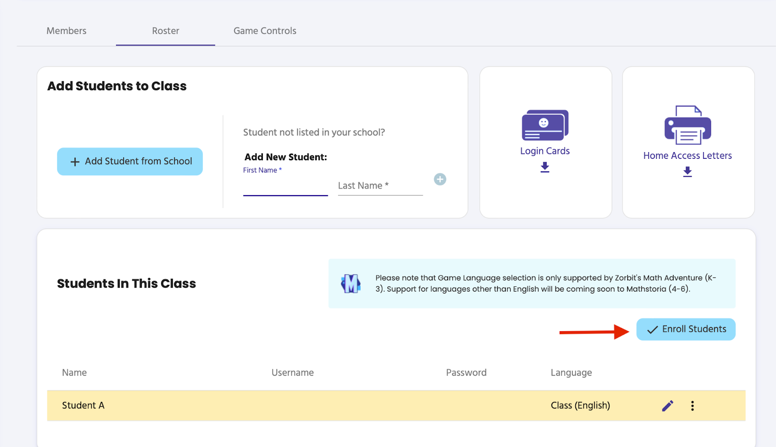776x447 pixels.
Task: Change Student A's language setting
Action: click(580, 405)
